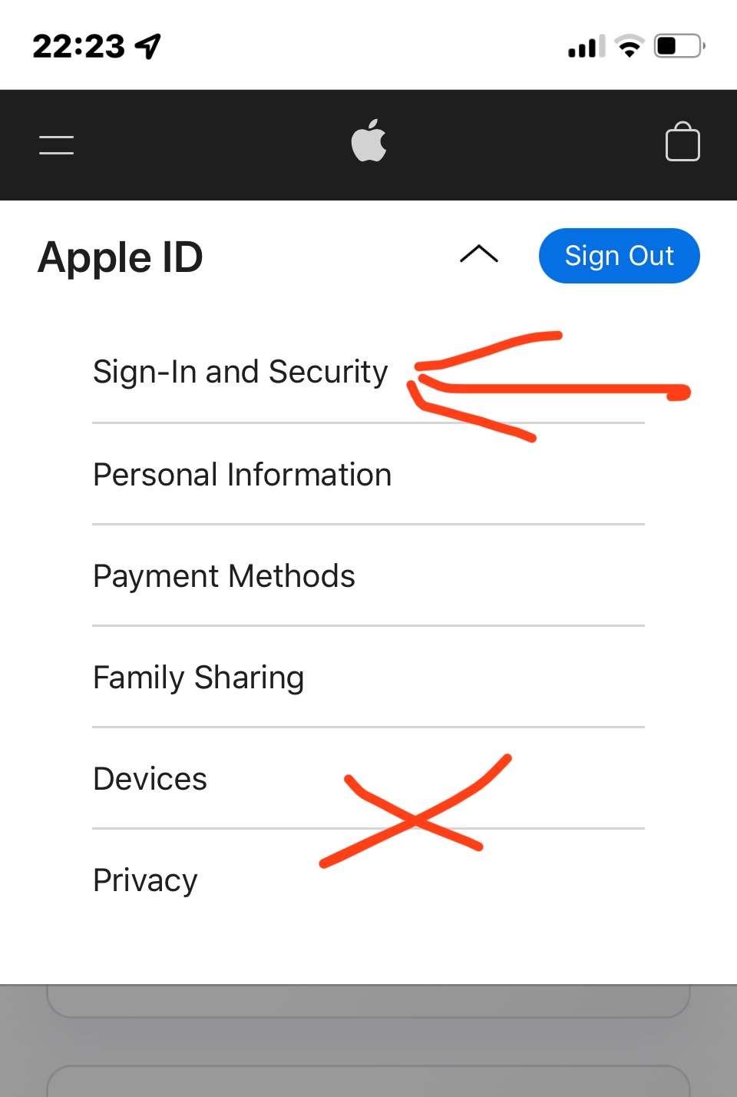Image resolution: width=737 pixels, height=1097 pixels.
Task: Select Payment Methods
Action: [223, 576]
